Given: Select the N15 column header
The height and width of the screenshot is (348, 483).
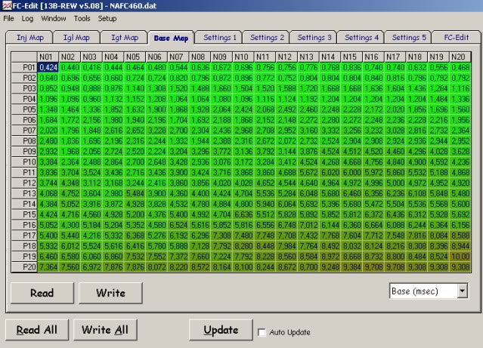Looking at the screenshot, I should [x=351, y=57].
